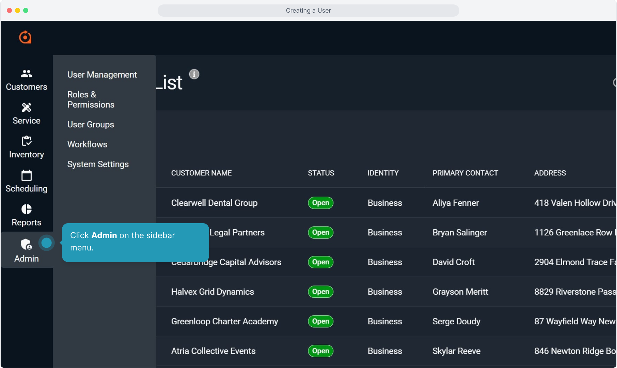Viewport: 617px width, 368px height.
Task: Choose User Groups in the submenu
Action: pos(91,124)
